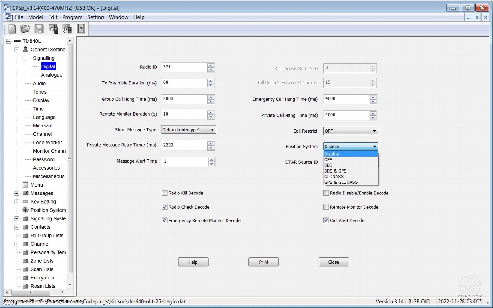Click the Save floppy disk icon
This screenshot has height=308, width=493.
point(39,29)
